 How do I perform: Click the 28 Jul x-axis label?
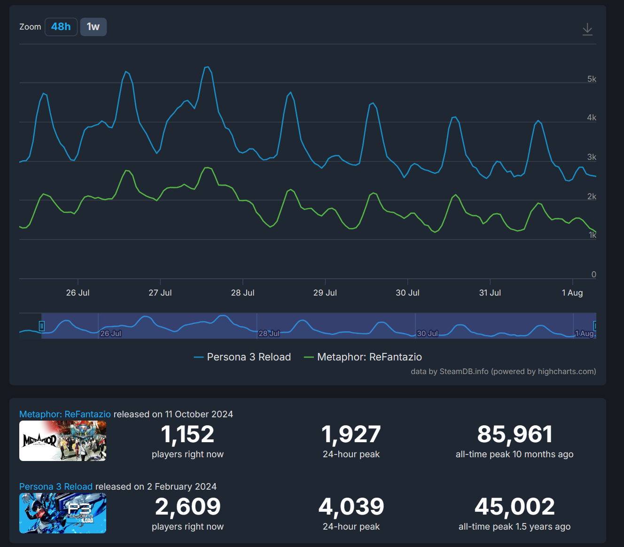pyautogui.click(x=242, y=293)
